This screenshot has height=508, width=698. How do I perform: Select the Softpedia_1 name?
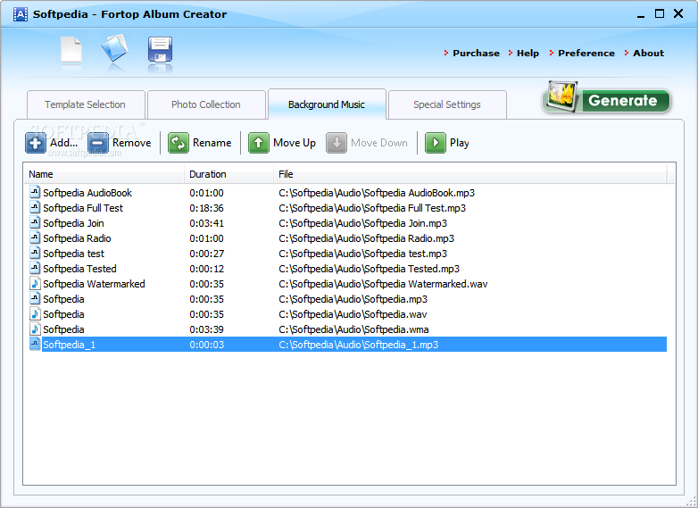pos(69,345)
